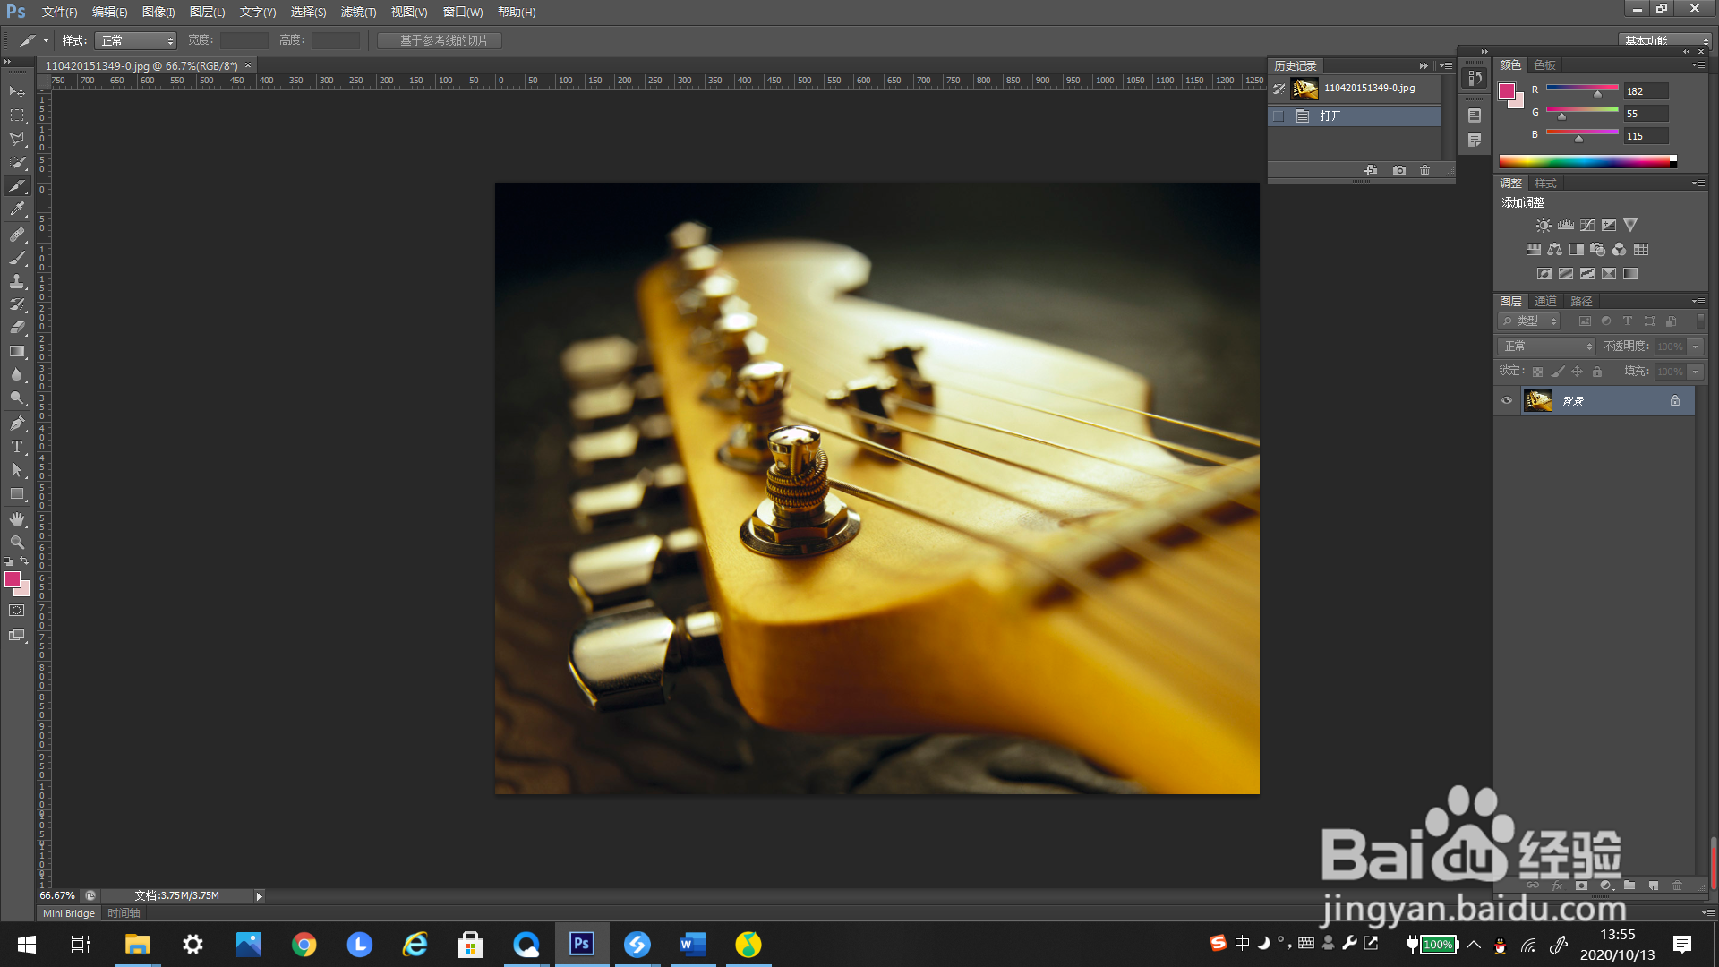The image size is (1719, 967).
Task: Open the 样式 style dropdown
Action: click(135, 41)
